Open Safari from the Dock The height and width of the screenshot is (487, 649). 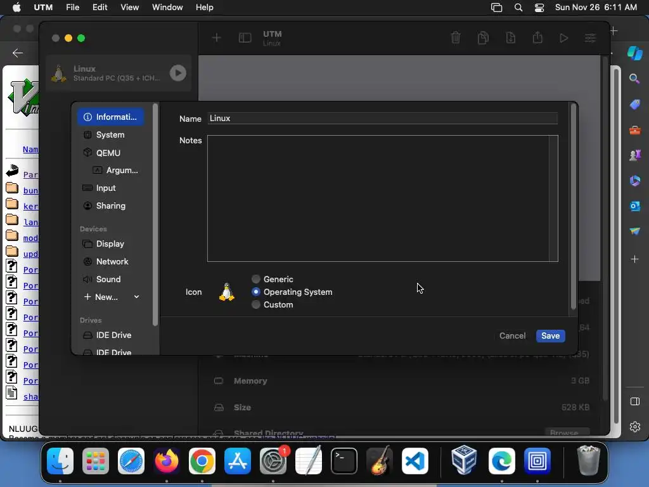131,461
